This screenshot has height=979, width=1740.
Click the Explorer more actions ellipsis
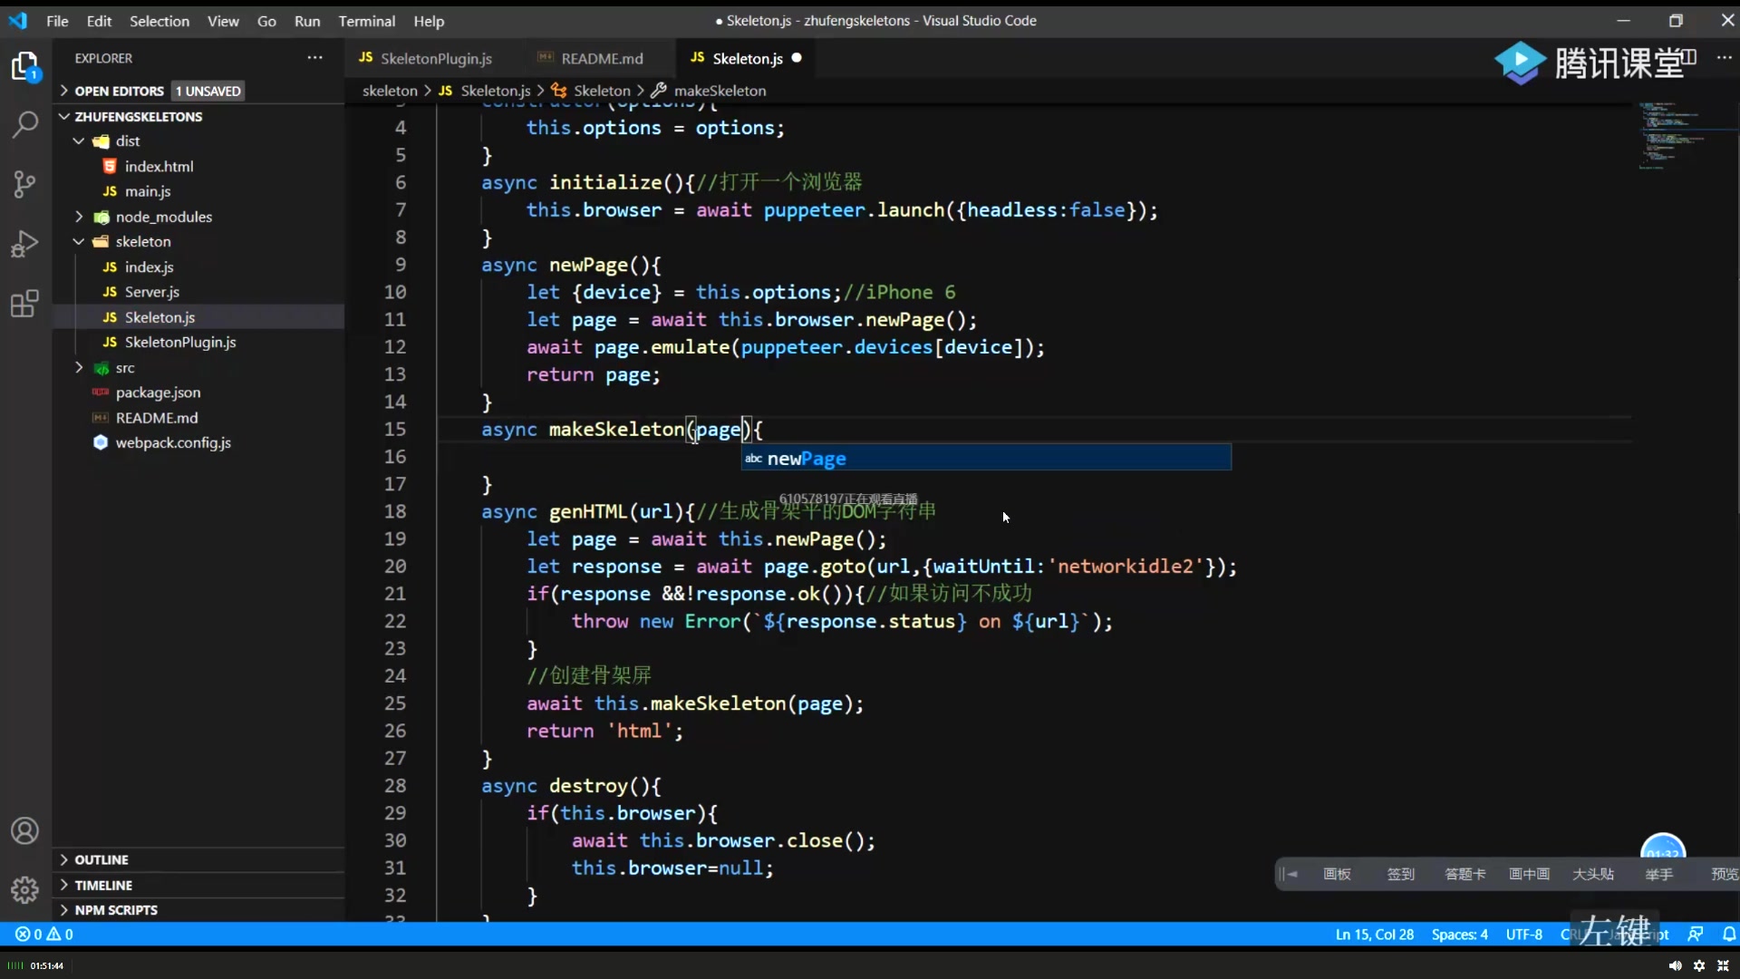(314, 58)
